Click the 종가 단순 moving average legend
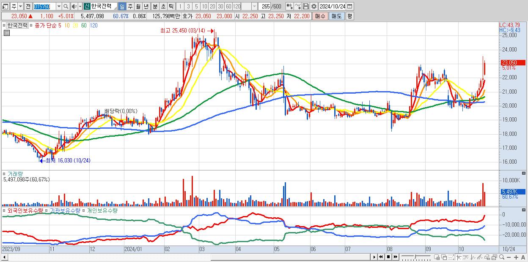This screenshot has height=262, width=528. pos(45,25)
